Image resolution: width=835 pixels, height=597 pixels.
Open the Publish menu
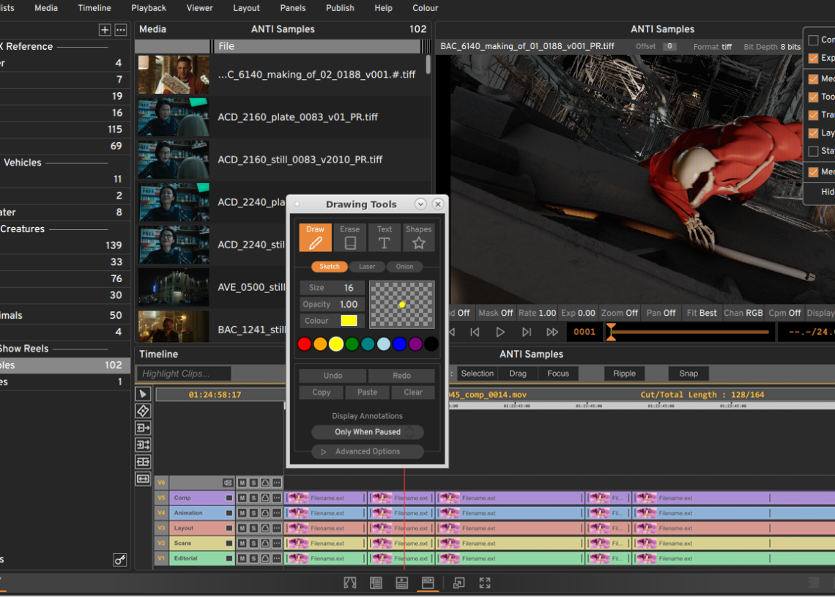click(x=340, y=8)
